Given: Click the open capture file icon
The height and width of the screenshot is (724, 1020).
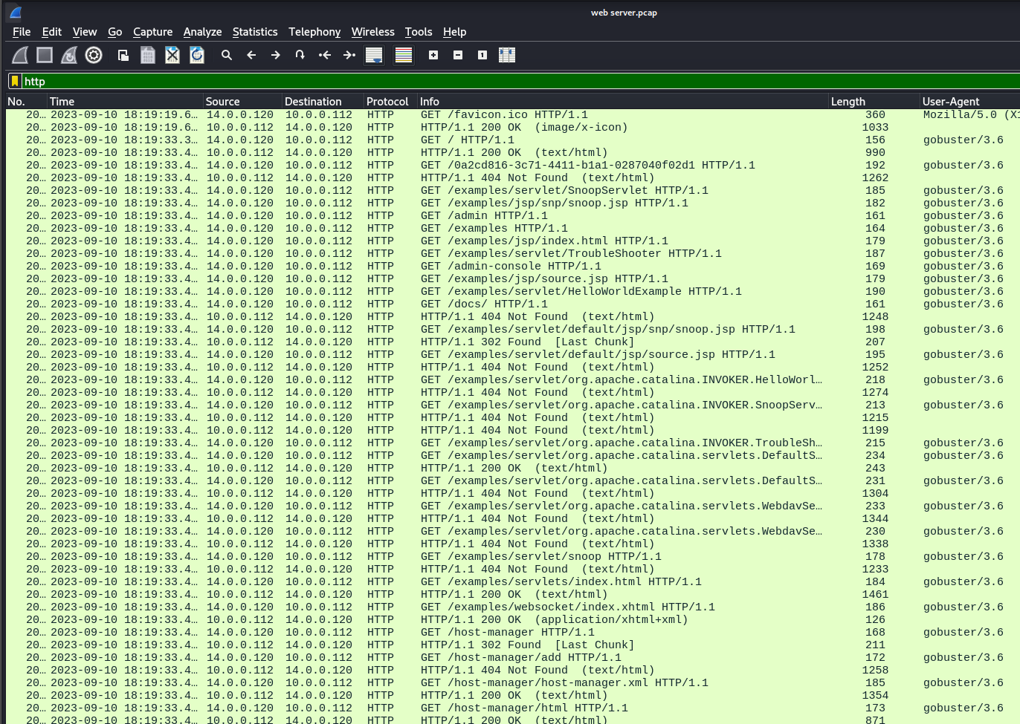Looking at the screenshot, I should [123, 55].
